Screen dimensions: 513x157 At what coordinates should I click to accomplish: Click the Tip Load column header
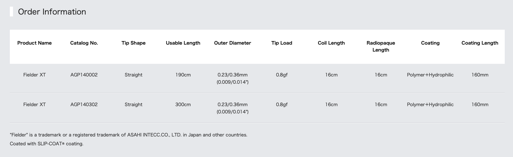coord(282,43)
